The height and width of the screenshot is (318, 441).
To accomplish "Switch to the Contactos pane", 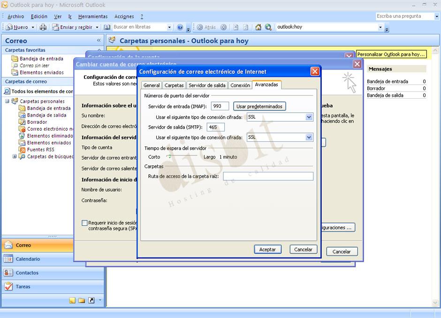I will tap(28, 273).
